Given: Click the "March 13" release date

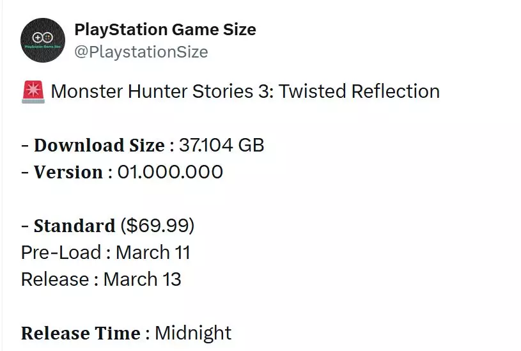Looking at the screenshot, I should point(142,279).
